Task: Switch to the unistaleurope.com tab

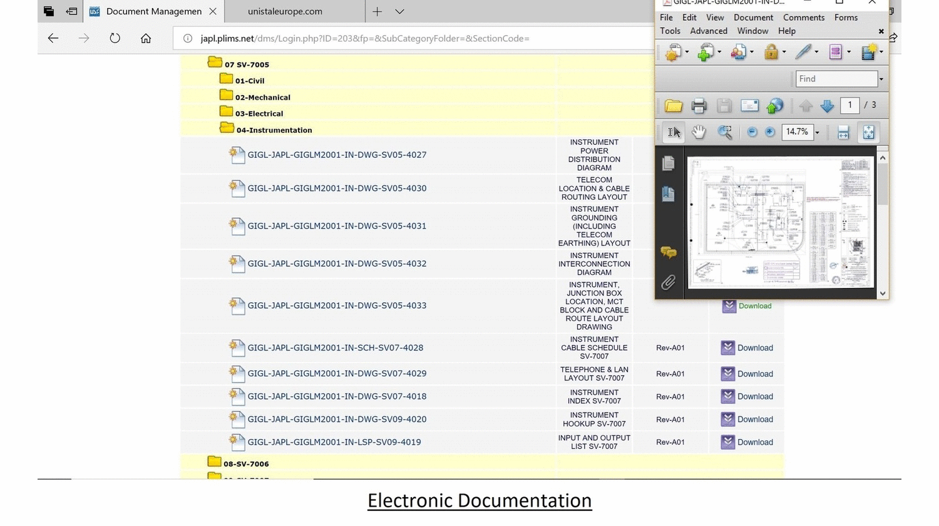Action: click(x=285, y=11)
